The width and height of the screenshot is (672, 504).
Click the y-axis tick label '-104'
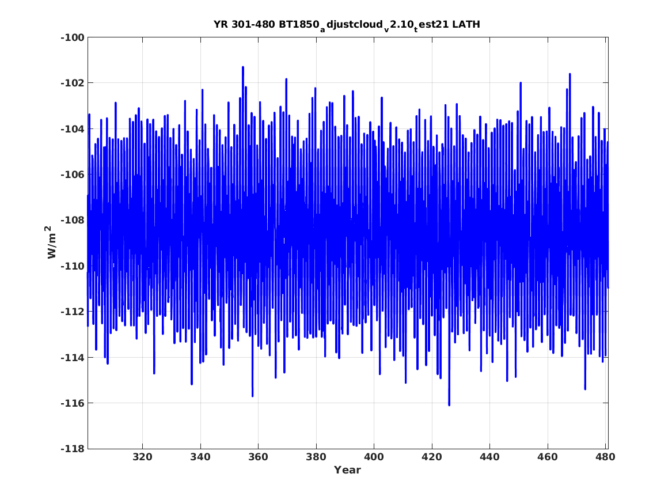(x=73, y=128)
